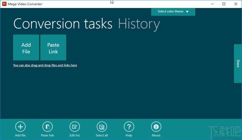Expand the Share side panel tab
This screenshot has height=140, width=242.
click(x=238, y=63)
